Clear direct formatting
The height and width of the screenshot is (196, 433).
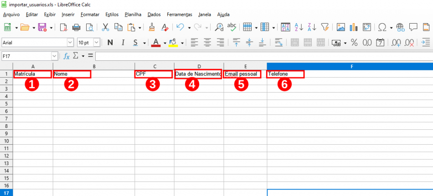[x=165, y=27]
